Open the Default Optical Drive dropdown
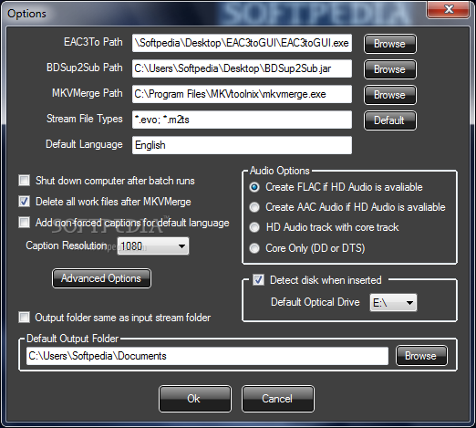This screenshot has width=476, height=428. tap(393, 302)
